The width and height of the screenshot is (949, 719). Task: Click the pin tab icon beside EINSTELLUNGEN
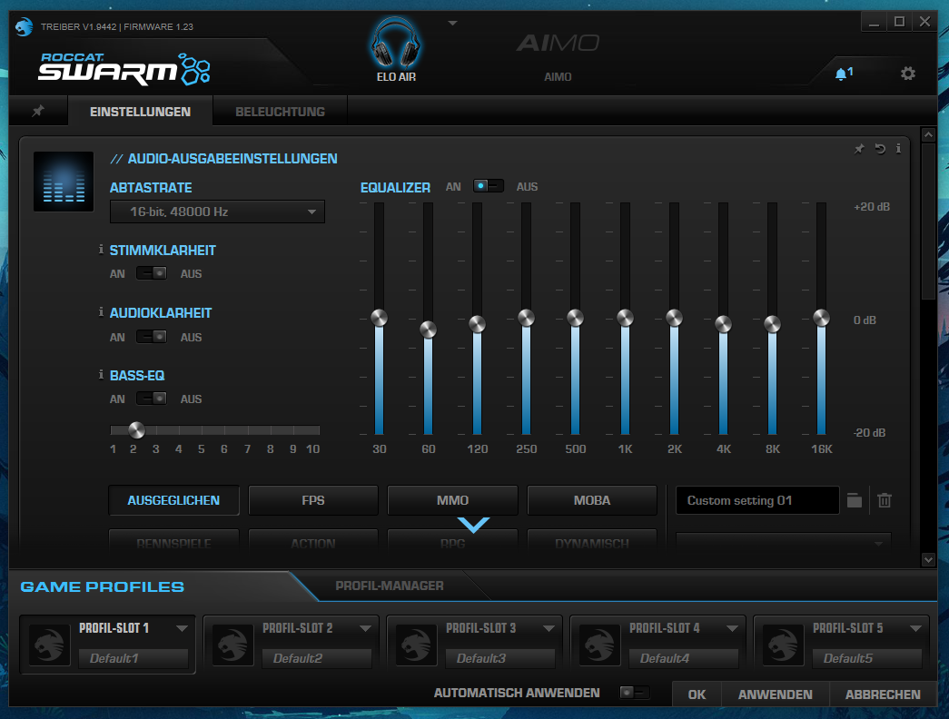pyautogui.click(x=38, y=111)
